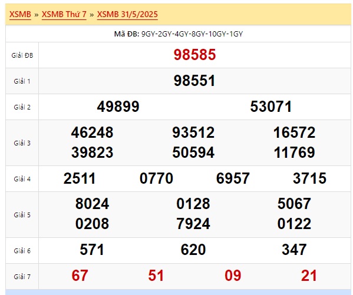Click Giải 6 number 347
The image size is (353, 295).
coord(294,250)
